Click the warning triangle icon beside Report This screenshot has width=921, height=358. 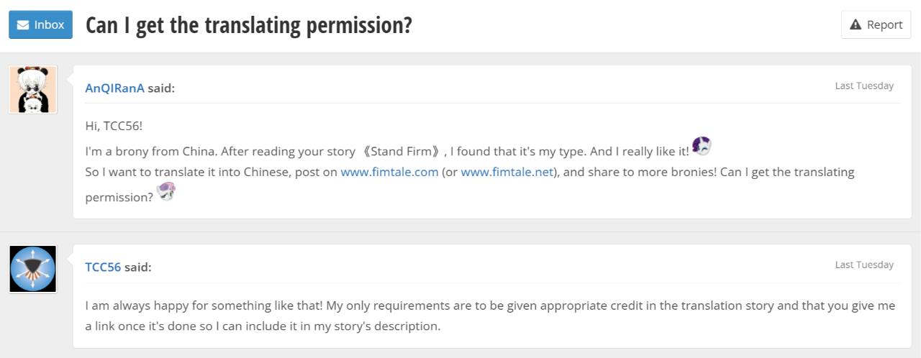[856, 24]
